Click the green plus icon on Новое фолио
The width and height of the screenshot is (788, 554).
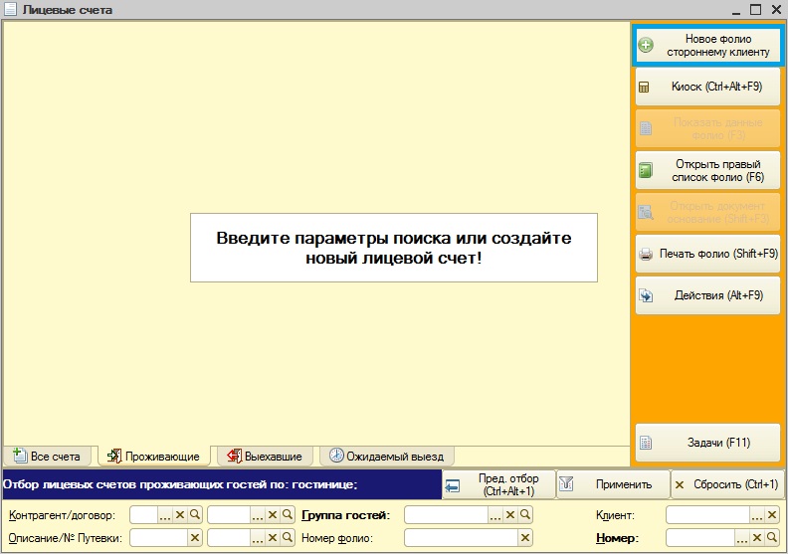(x=646, y=45)
